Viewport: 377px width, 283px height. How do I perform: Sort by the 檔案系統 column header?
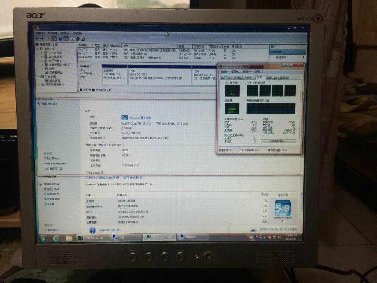(115, 45)
